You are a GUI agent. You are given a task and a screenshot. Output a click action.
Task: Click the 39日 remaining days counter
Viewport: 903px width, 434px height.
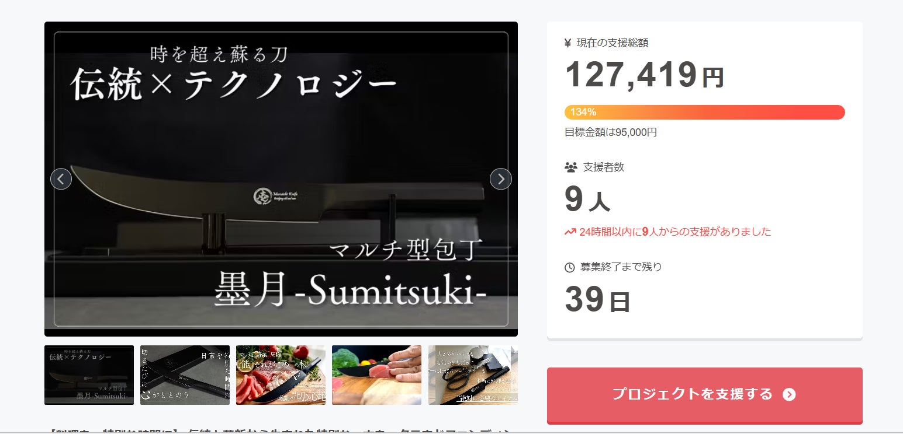pyautogui.click(x=597, y=299)
